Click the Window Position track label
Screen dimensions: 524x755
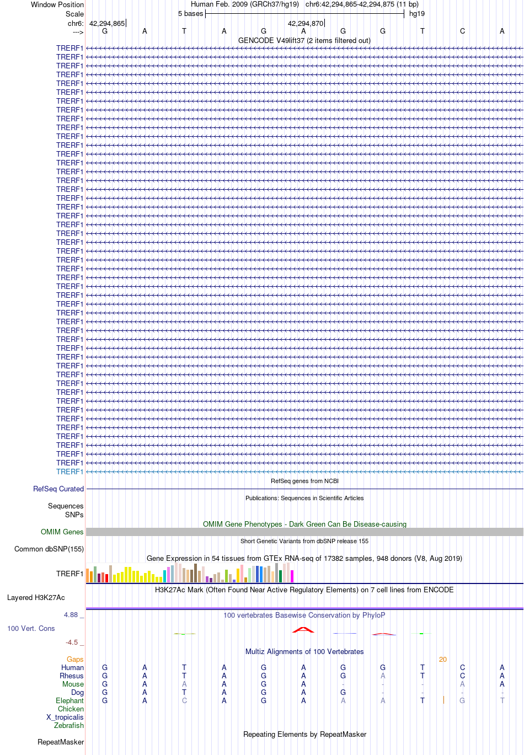pyautogui.click(x=57, y=4)
